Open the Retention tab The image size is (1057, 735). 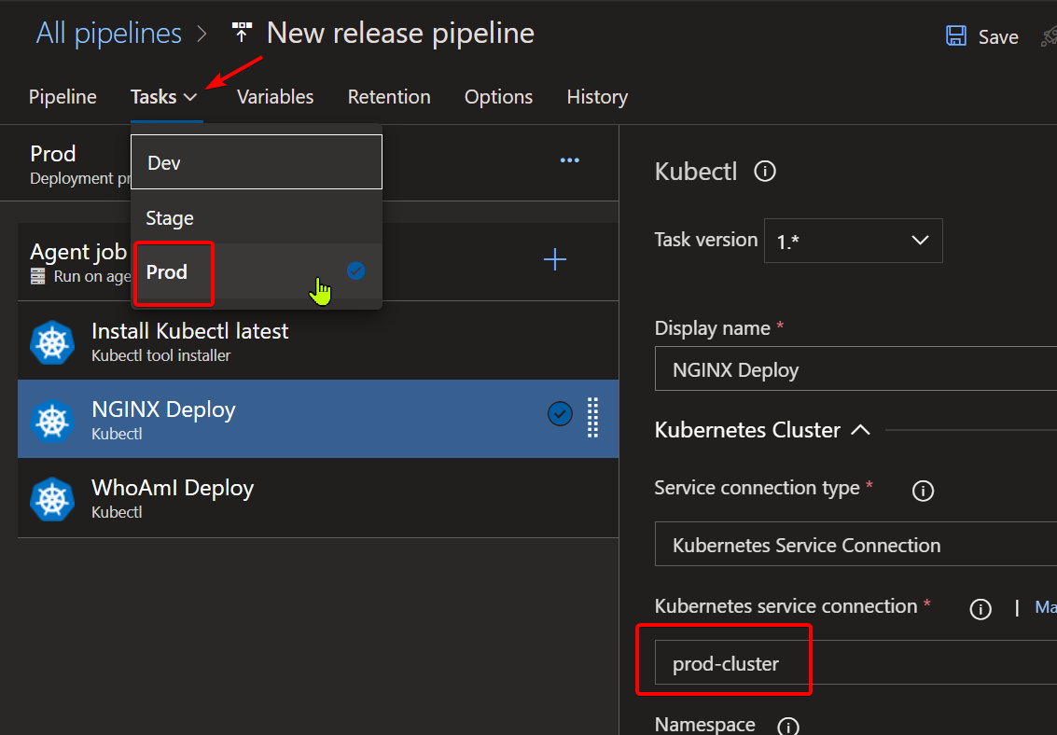pos(389,97)
